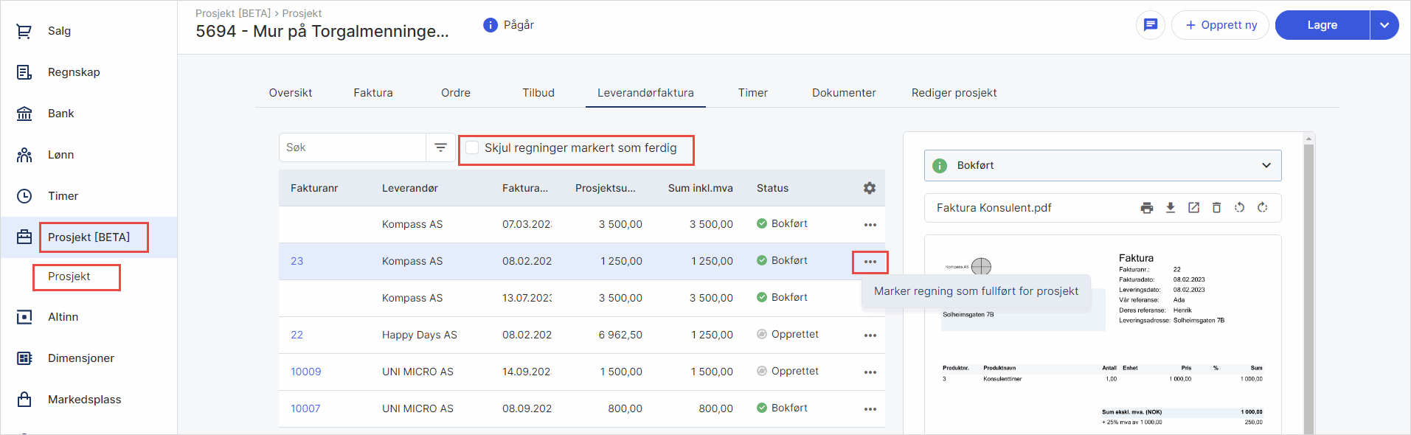
Task: Tick 'Skjul regninger markert som ferdig' checkbox
Action: tap(472, 148)
